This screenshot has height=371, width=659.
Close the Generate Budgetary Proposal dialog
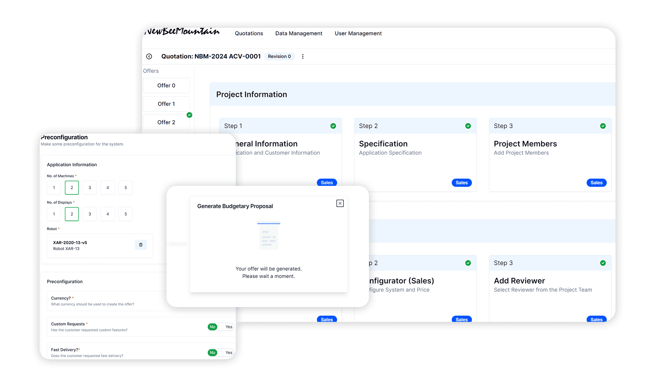tap(340, 203)
